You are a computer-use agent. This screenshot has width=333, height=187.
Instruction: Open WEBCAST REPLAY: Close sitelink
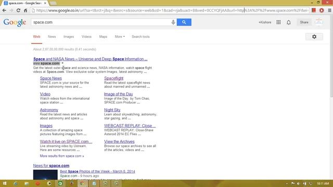coord(130,126)
